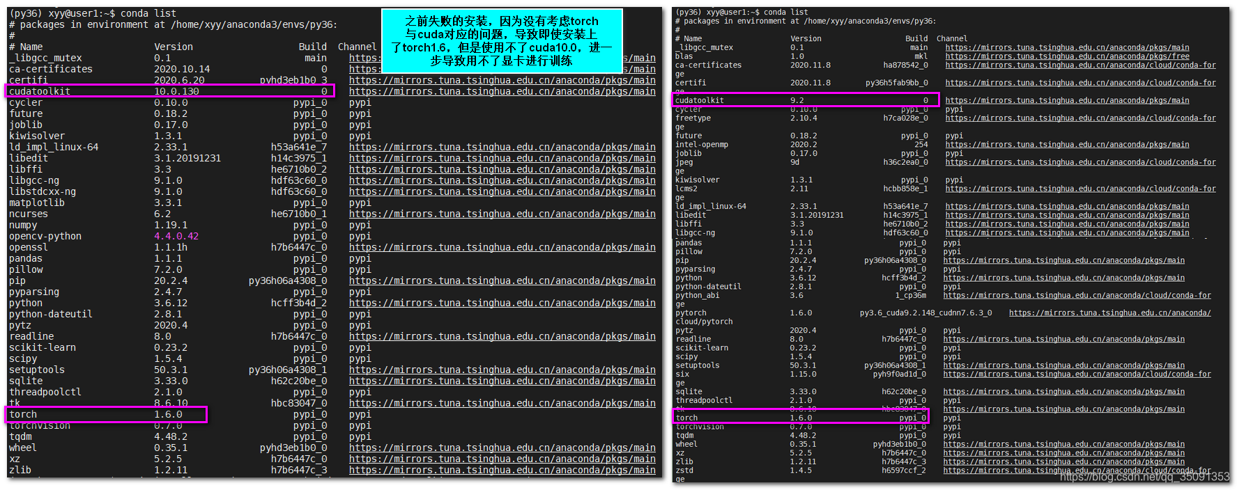Click threadpoolctl in the left terminal

45,392
